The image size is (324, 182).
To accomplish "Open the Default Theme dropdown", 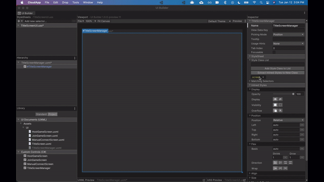I will 219,21.
